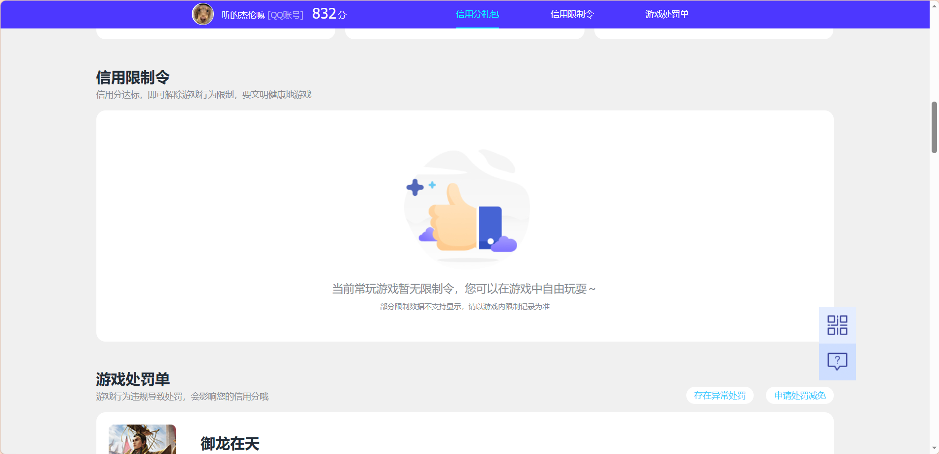Click the 信用限制令 section heading

132,77
